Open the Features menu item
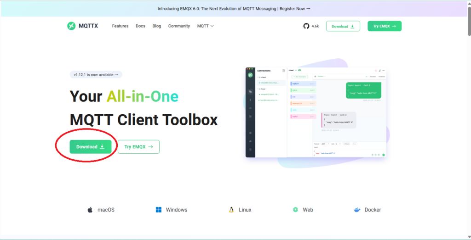471x240 pixels. [x=120, y=26]
